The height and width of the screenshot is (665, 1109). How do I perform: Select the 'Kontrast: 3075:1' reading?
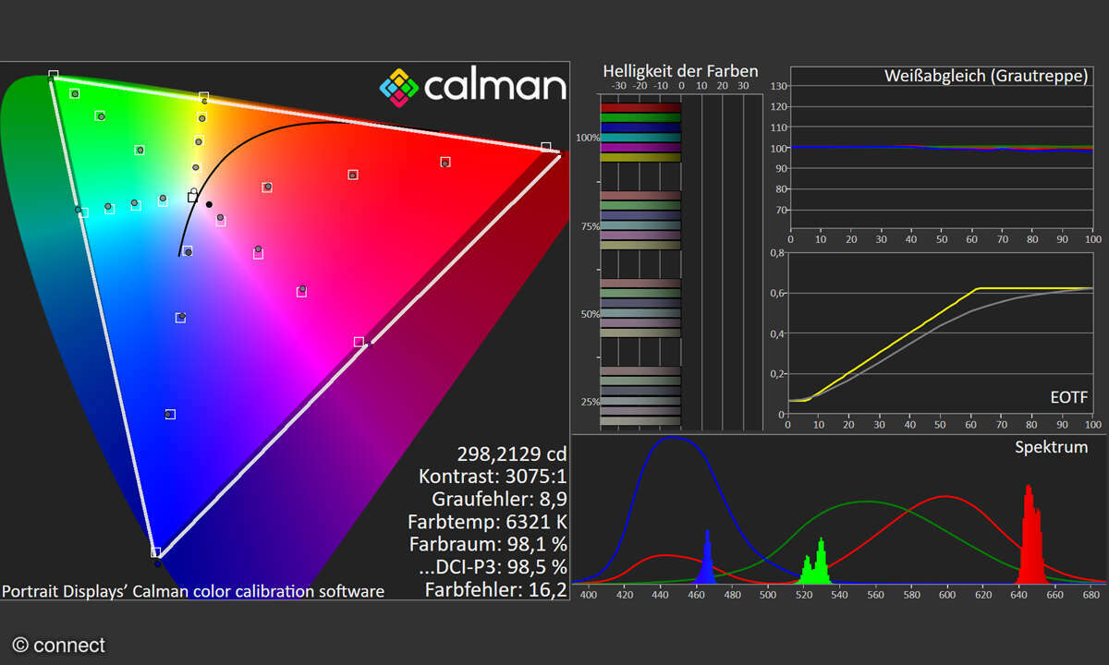tap(493, 477)
